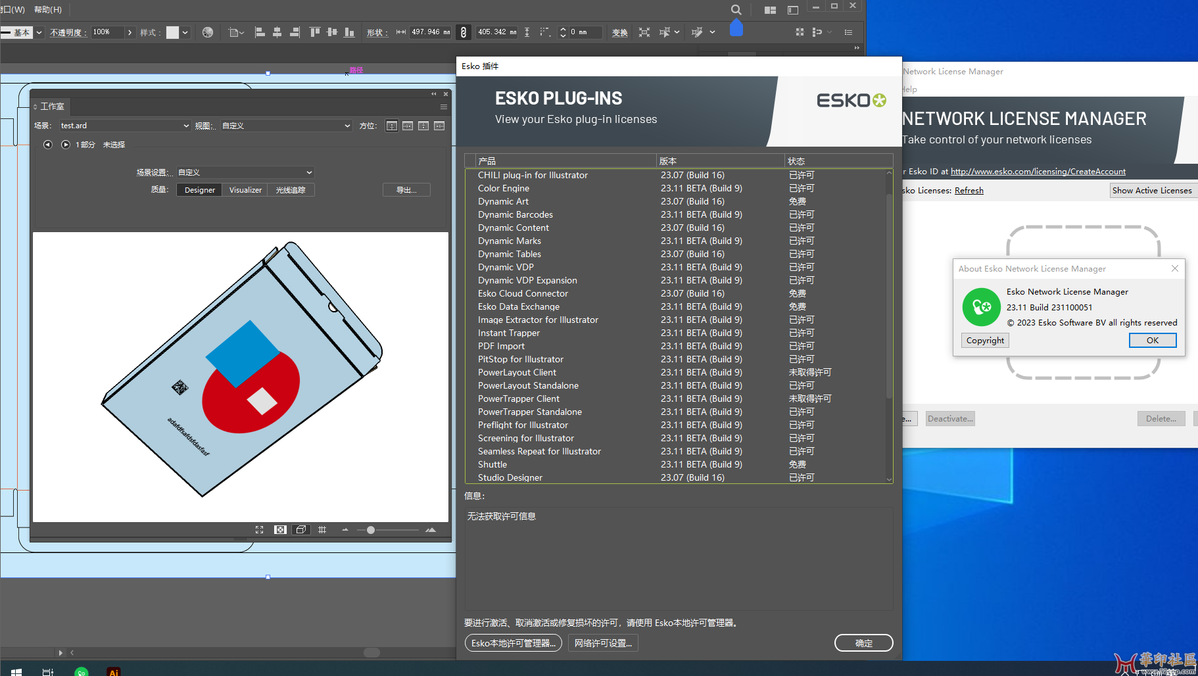Click align left edges icon

coord(260,32)
